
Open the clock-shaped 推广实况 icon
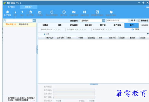tap(64, 12)
